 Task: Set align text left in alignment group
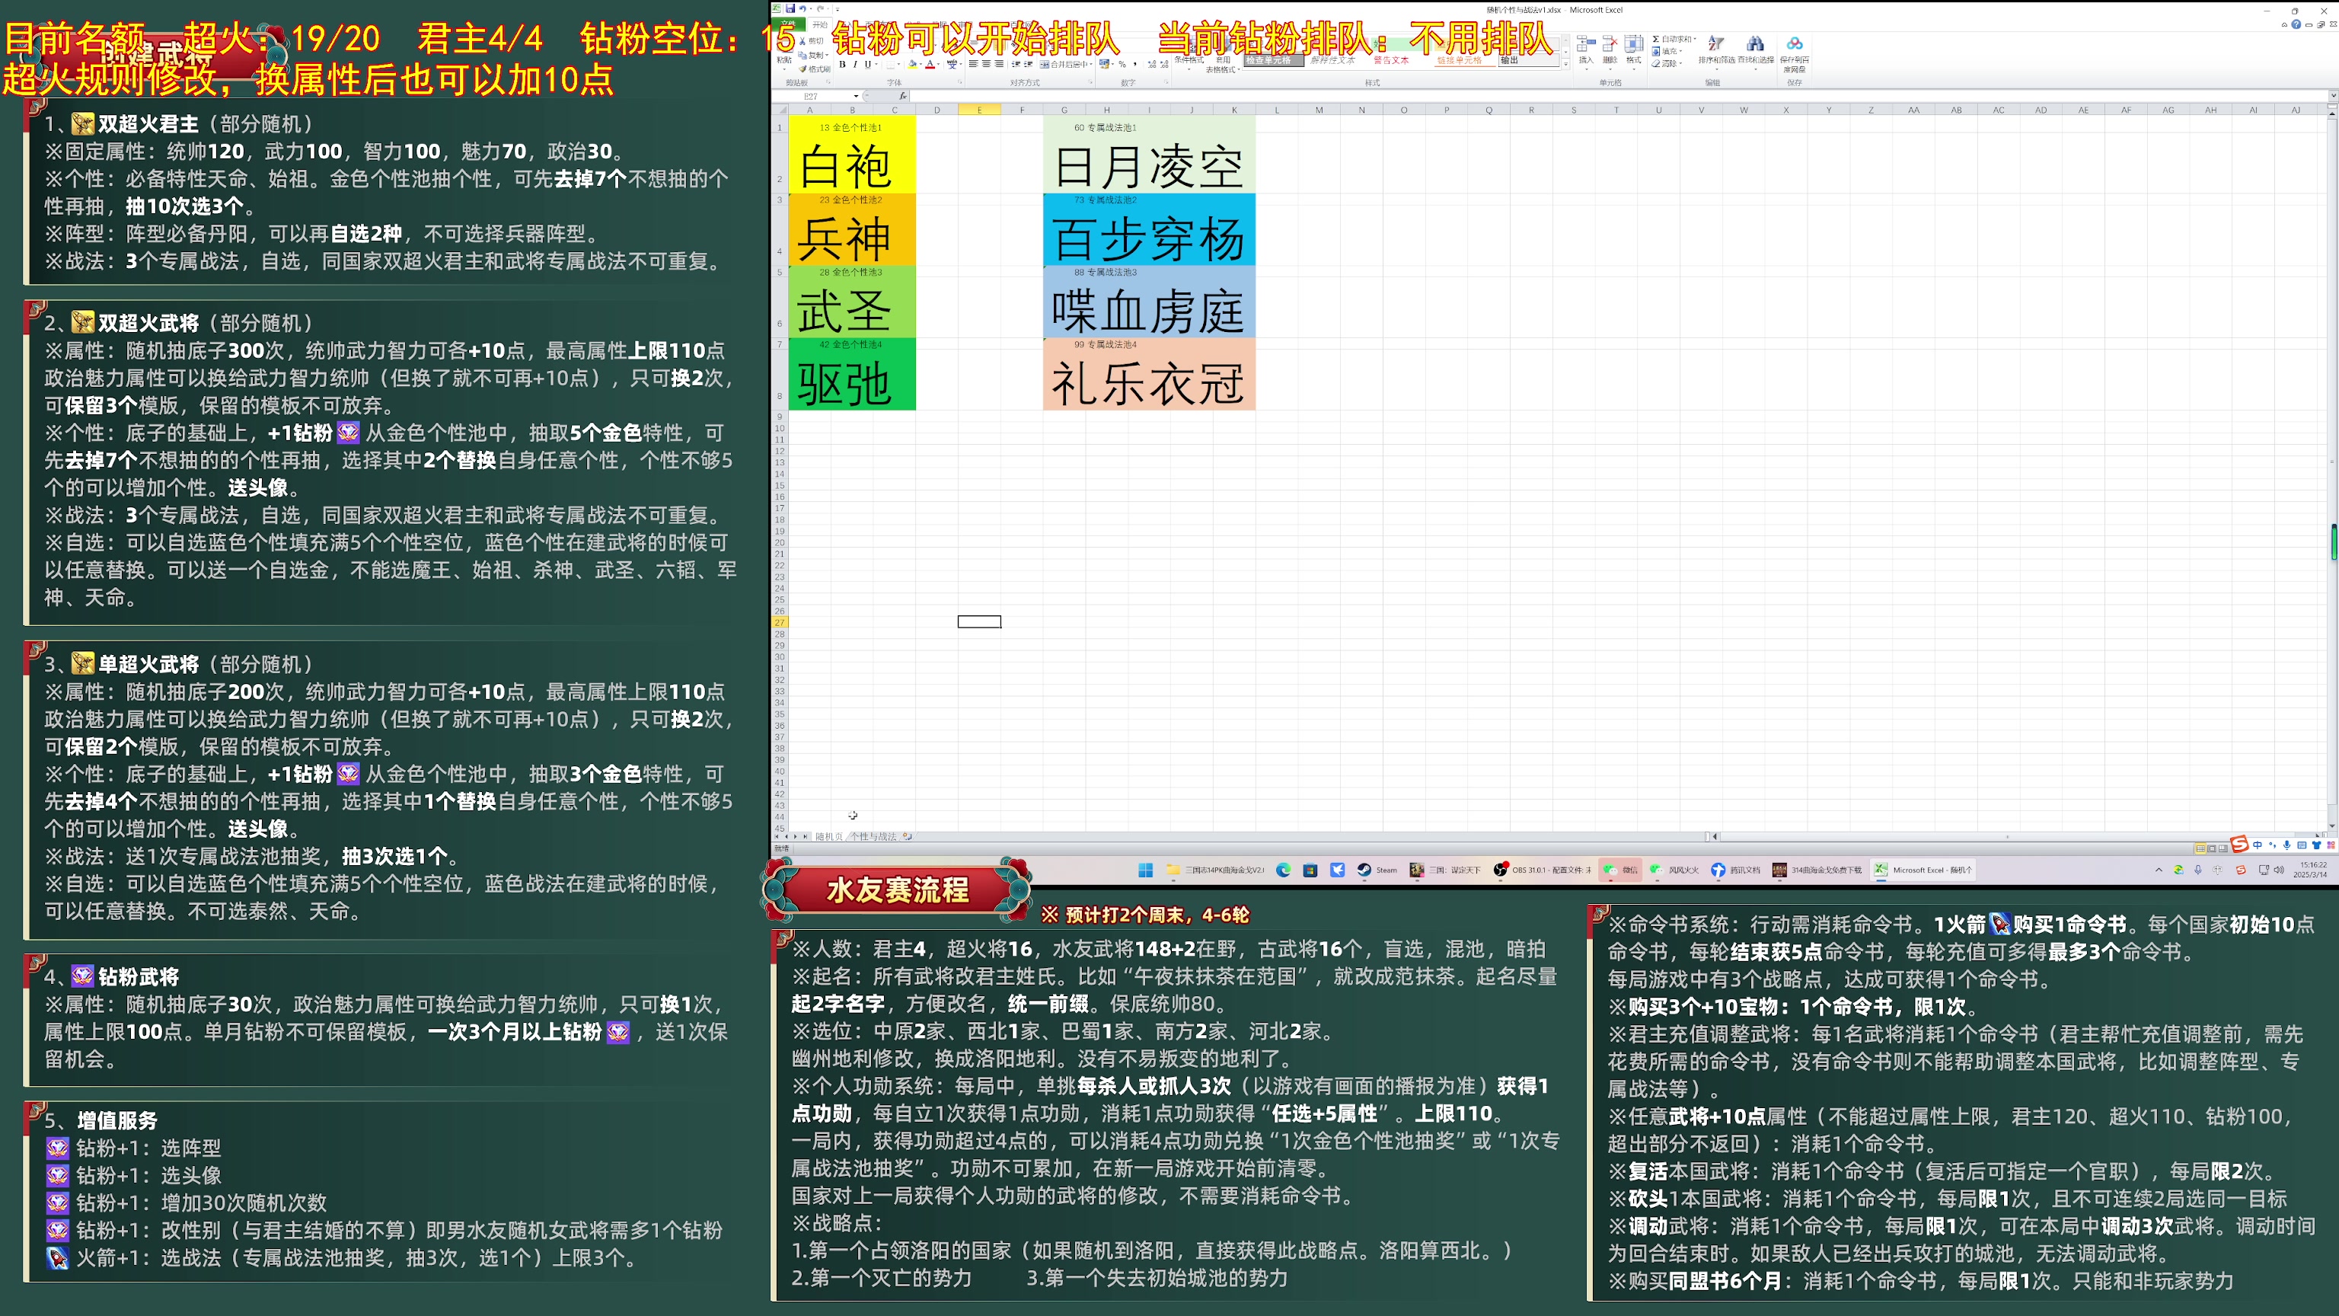coord(973,65)
